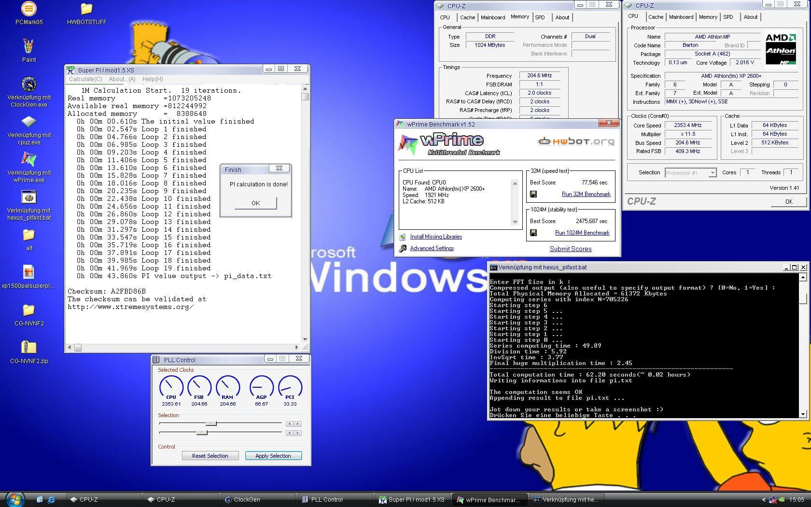The height and width of the screenshot is (507, 811).
Task: Click Submit Scores link in wPrime
Action: 571,249
